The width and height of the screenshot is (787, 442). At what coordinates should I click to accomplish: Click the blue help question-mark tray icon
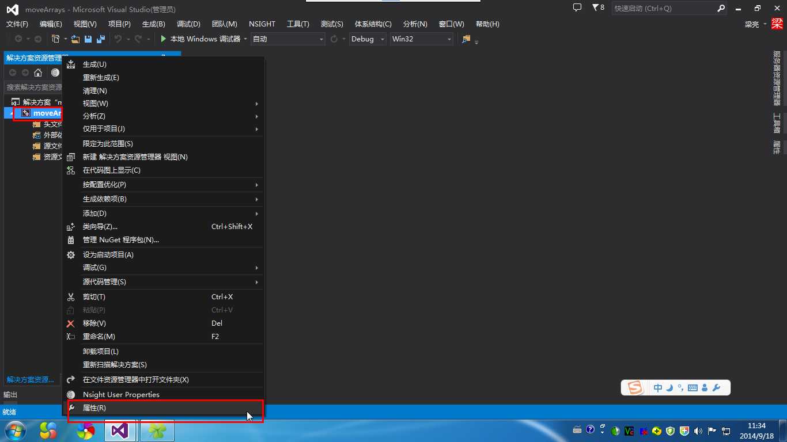coord(590,429)
